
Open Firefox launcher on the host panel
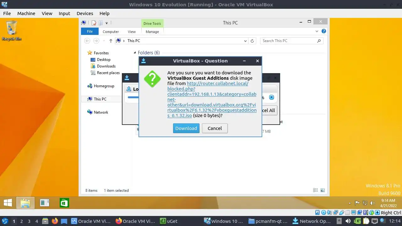[x=55, y=221]
